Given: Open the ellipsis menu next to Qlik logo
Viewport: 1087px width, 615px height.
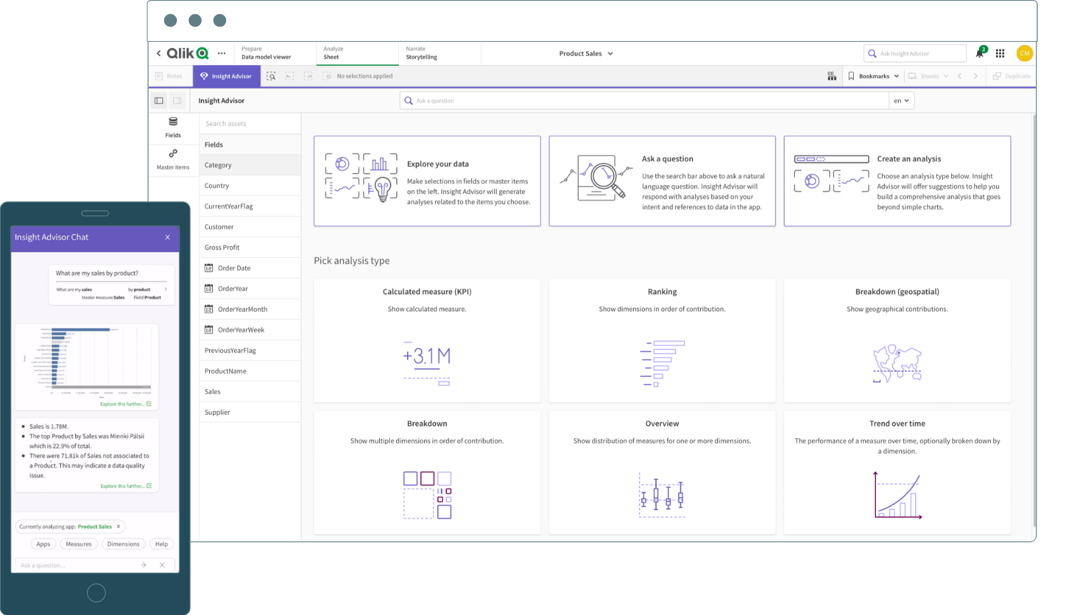Looking at the screenshot, I should (x=222, y=54).
